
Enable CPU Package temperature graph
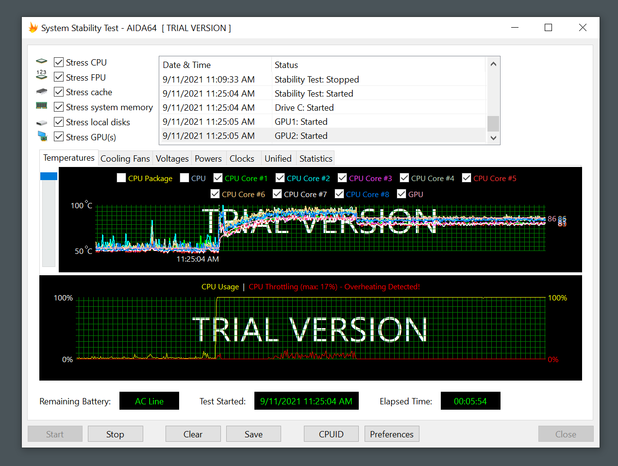tap(121, 178)
